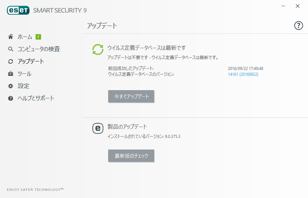Open the 設定 page

click(x=24, y=86)
